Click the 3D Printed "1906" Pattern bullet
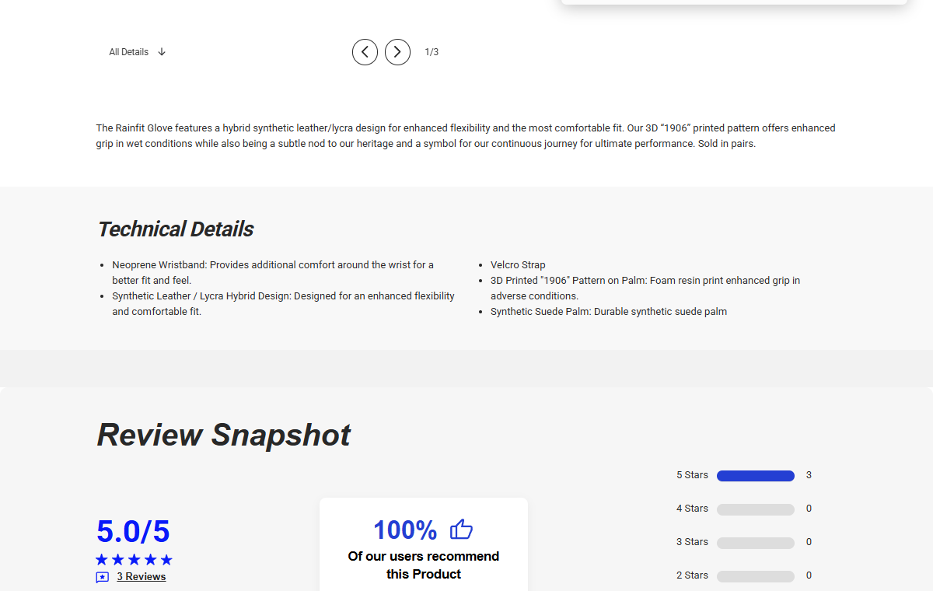 pos(645,289)
